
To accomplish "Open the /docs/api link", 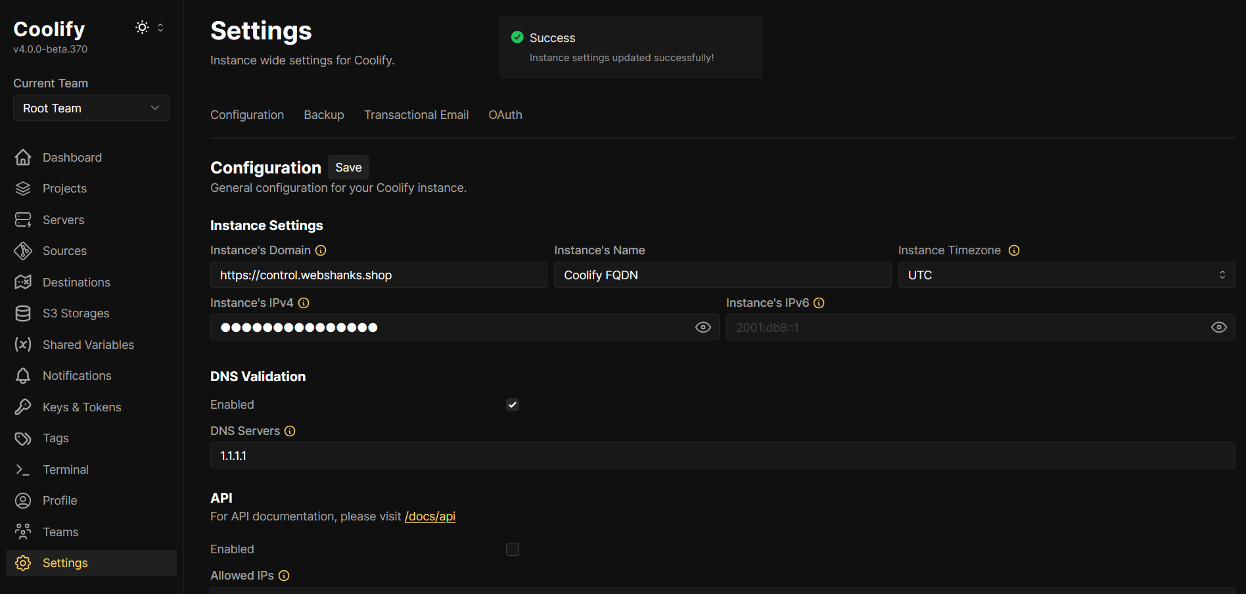I will (x=430, y=516).
